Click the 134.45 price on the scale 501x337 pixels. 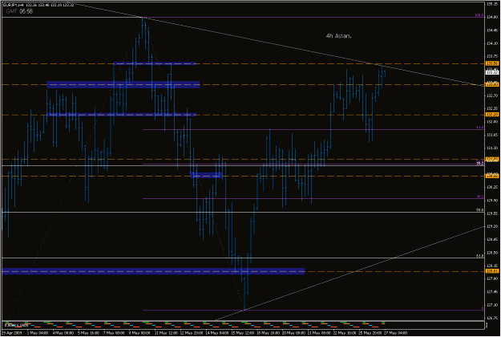(x=492, y=30)
